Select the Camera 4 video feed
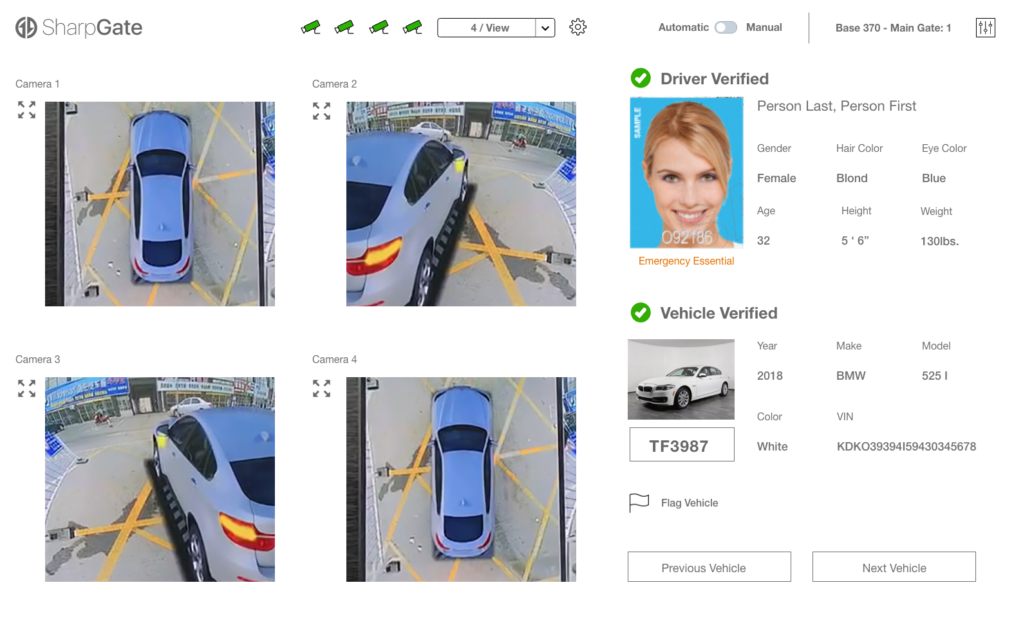Screen dimensions: 1014x623 (461, 479)
